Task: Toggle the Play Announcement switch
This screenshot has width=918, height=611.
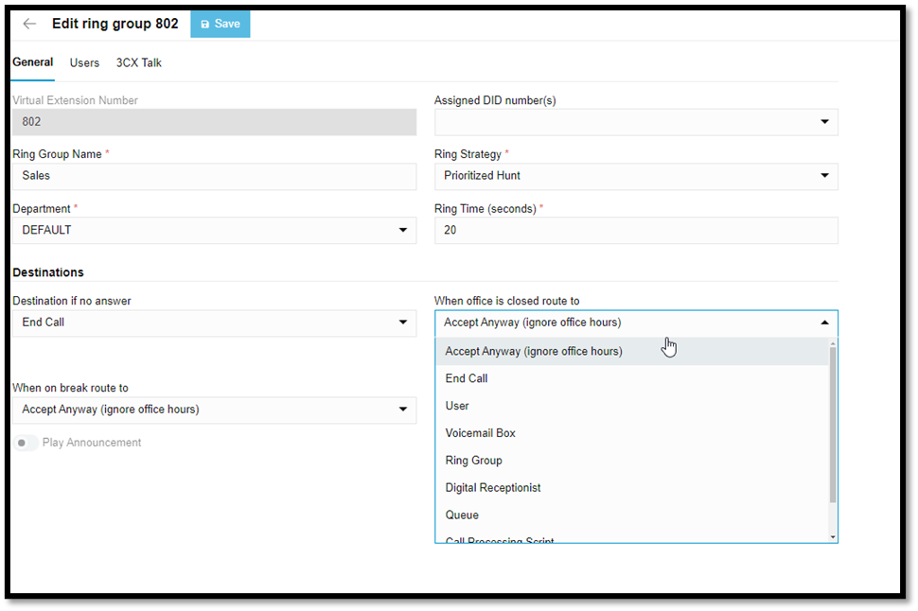Action: click(x=26, y=443)
